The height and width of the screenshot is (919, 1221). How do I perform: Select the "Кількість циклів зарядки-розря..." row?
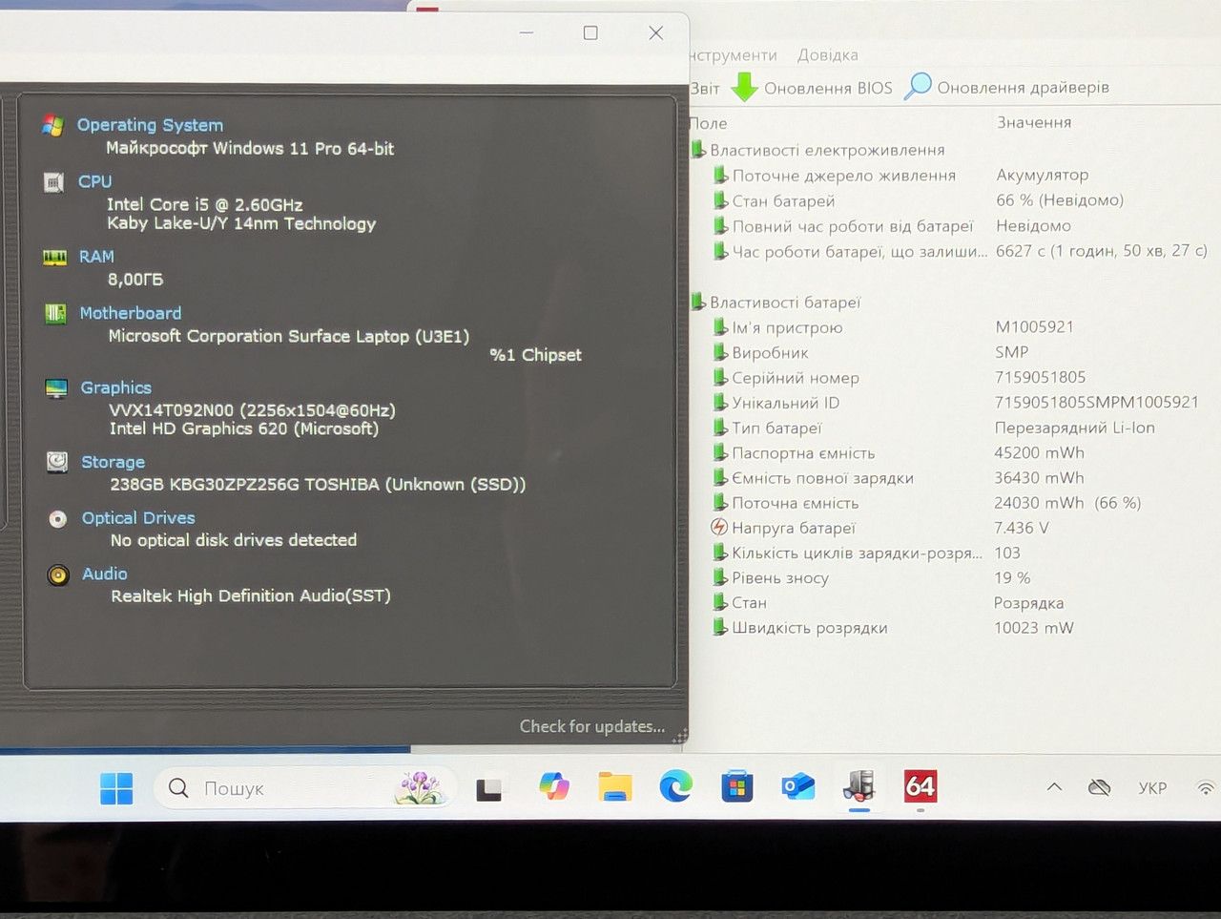pos(954,553)
